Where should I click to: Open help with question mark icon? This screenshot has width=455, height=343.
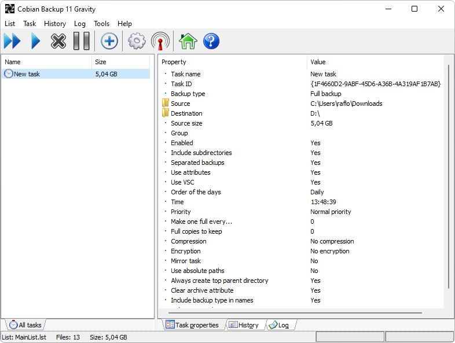(211, 41)
